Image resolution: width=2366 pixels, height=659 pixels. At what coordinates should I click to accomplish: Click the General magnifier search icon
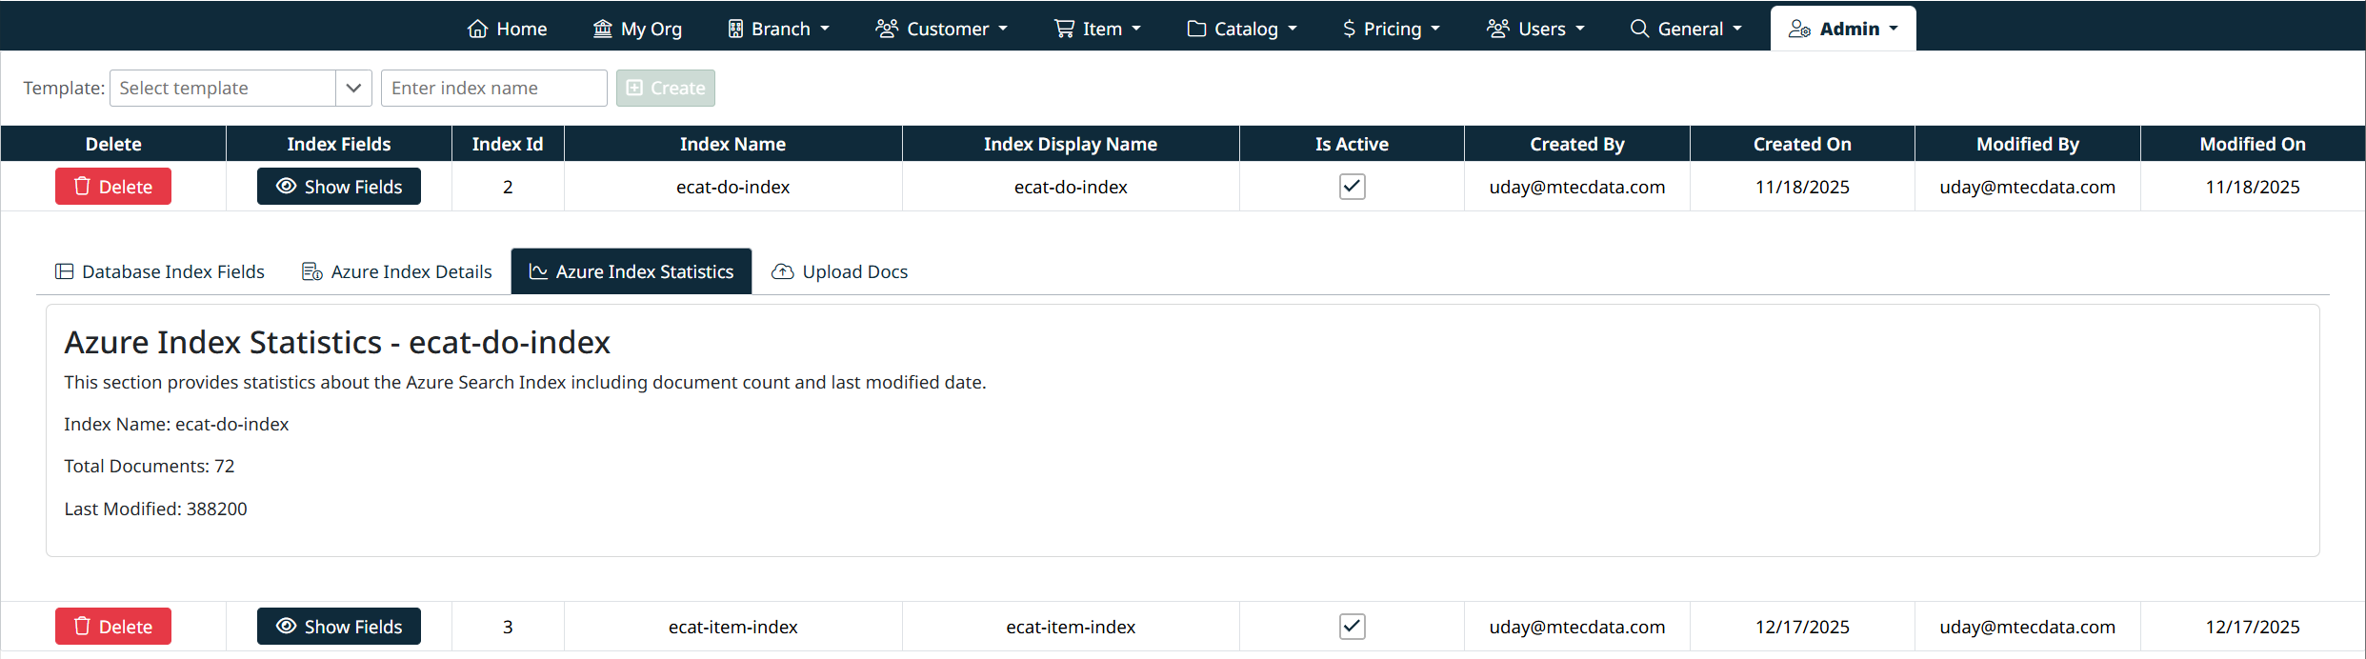1639,29
